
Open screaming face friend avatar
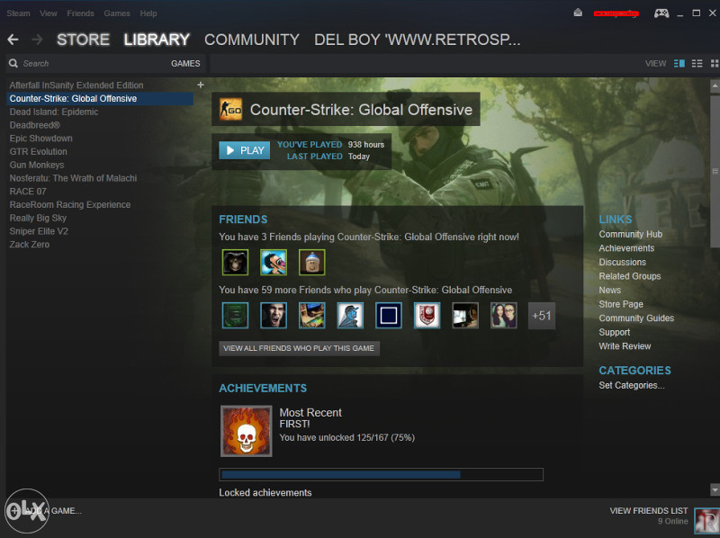274,316
